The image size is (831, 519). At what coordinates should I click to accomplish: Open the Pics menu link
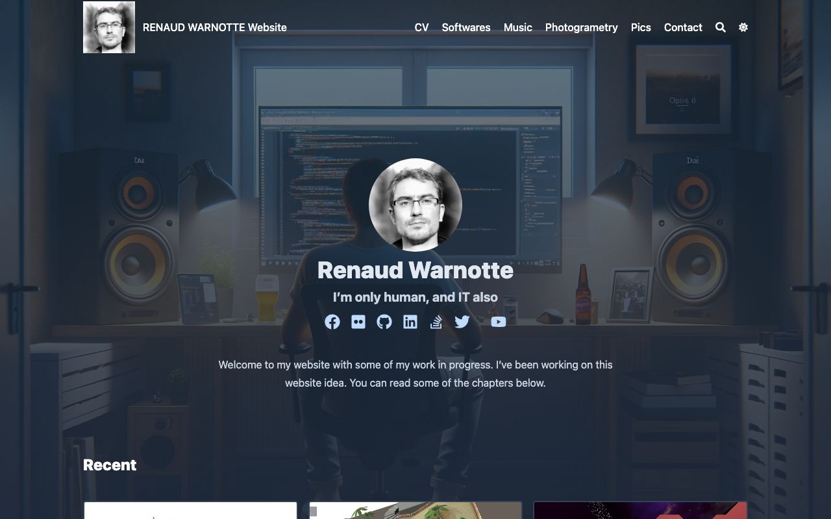pyautogui.click(x=641, y=27)
